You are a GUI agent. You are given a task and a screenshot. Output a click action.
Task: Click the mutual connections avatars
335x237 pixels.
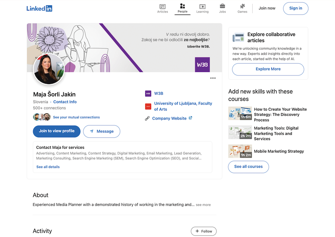(x=42, y=117)
